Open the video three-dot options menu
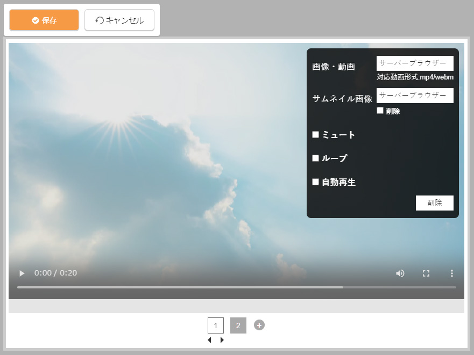The width and height of the screenshot is (474, 355). point(452,273)
